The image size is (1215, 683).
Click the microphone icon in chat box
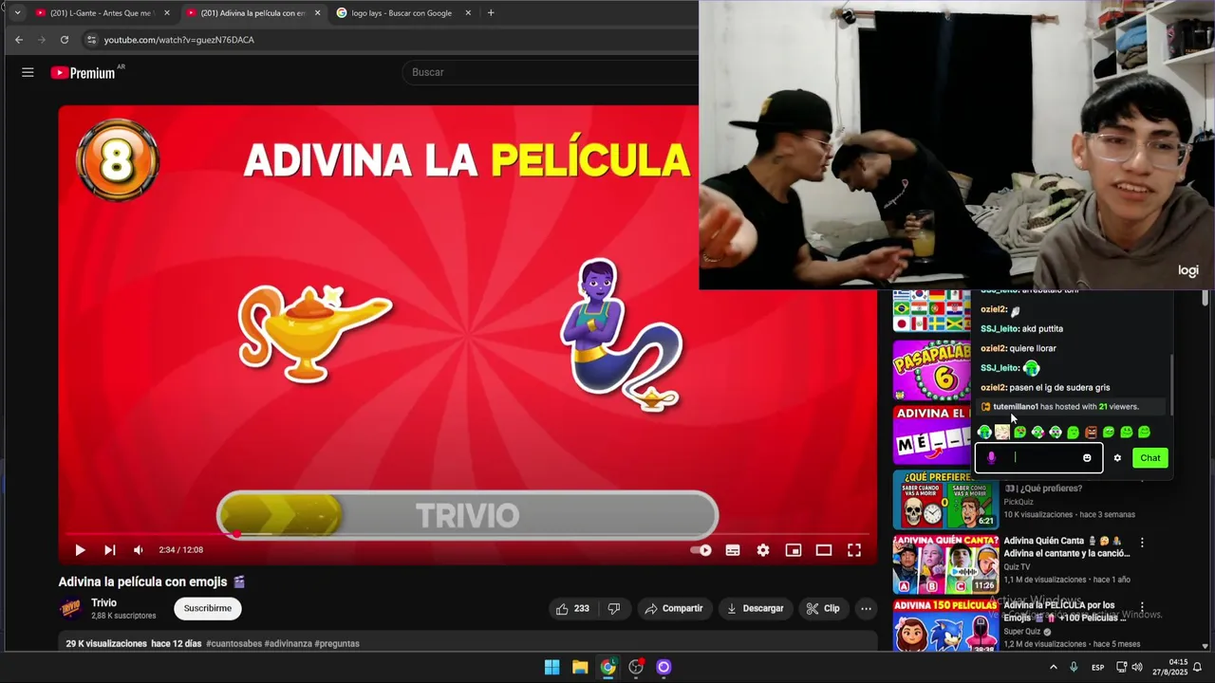[x=991, y=458]
